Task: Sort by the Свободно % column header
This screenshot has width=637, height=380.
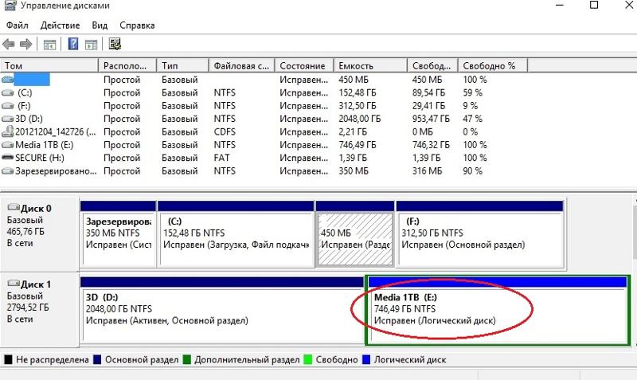Action: click(x=493, y=65)
